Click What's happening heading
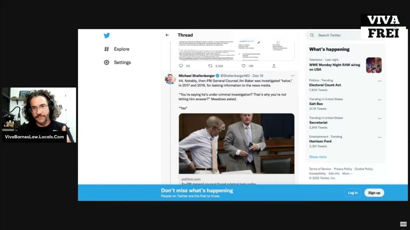The image size is (410, 230). click(x=329, y=49)
